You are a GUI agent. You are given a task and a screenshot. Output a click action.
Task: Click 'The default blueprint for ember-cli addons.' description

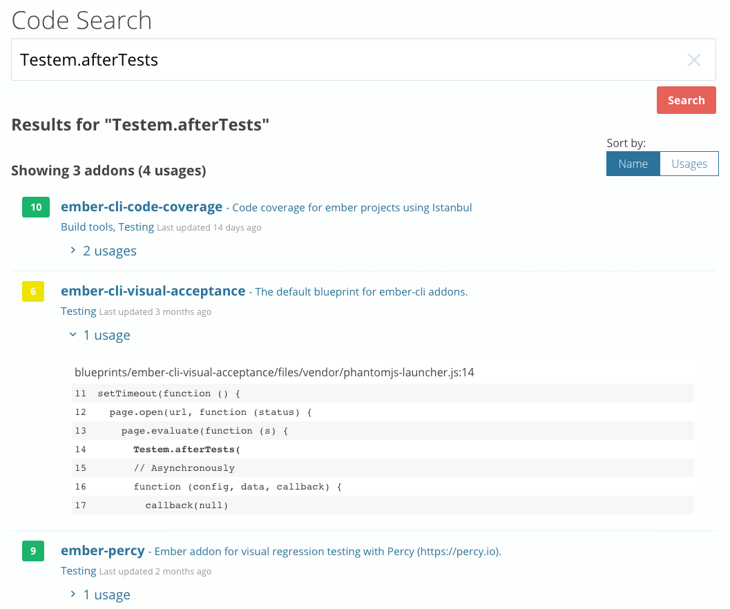pyautogui.click(x=361, y=292)
